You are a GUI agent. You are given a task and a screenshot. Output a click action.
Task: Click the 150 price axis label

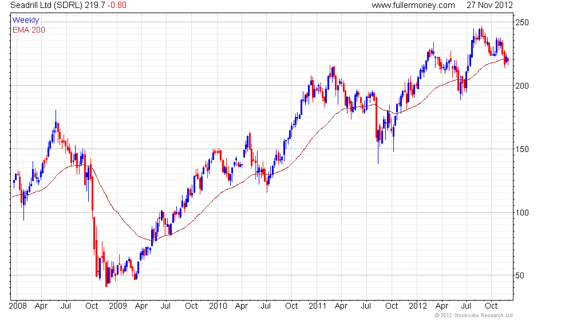tap(522, 149)
